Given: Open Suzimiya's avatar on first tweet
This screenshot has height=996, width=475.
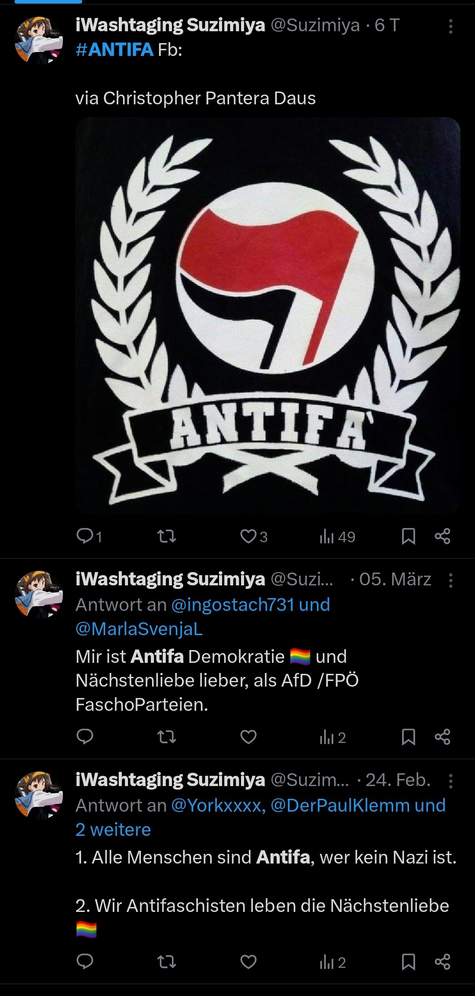Looking at the screenshot, I should (39, 40).
